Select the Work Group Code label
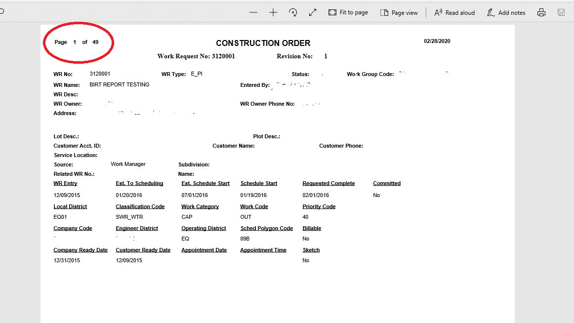 click(x=370, y=74)
